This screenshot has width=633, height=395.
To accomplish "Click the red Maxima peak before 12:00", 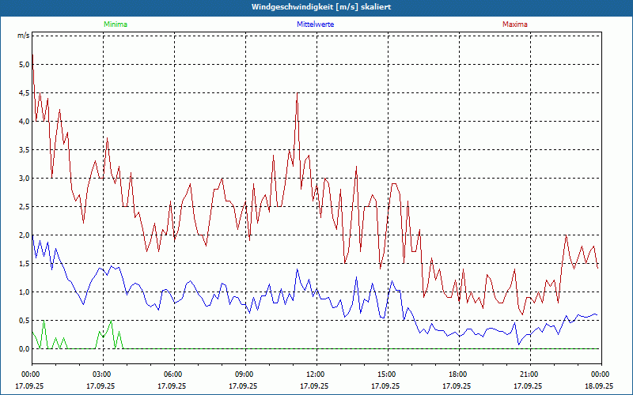I will [x=297, y=94].
